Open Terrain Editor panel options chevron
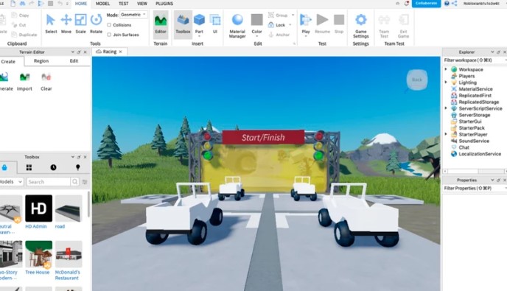The image size is (507, 291). click(72, 52)
